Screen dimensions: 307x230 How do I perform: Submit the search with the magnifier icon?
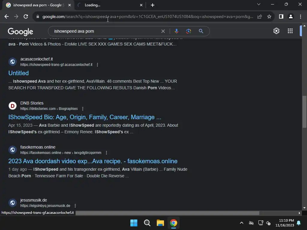[x=201, y=31]
